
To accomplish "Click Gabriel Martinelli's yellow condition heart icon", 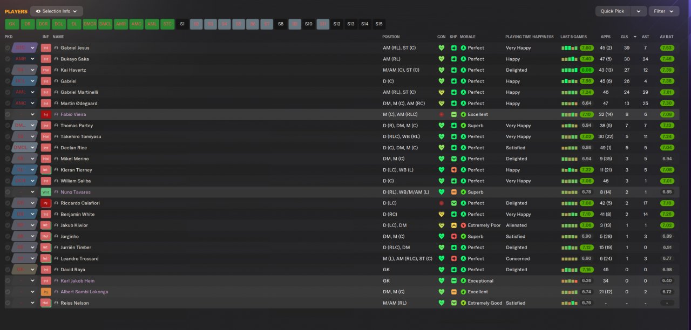I will click(x=442, y=92).
